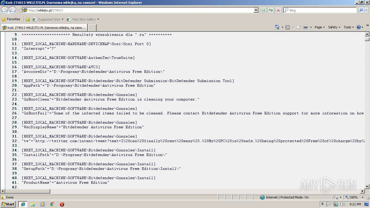Click the RSS Feeds icon
This screenshot has width=370, height=208.
(288, 27)
